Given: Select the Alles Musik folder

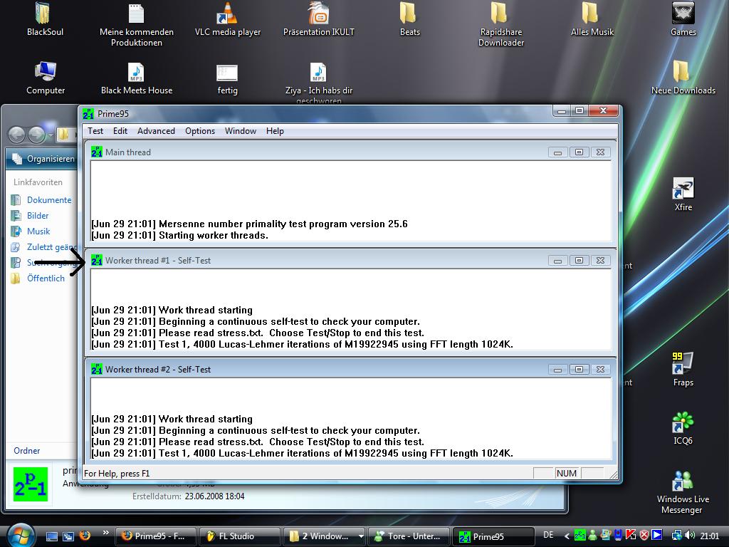Looking at the screenshot, I should pyautogui.click(x=592, y=19).
